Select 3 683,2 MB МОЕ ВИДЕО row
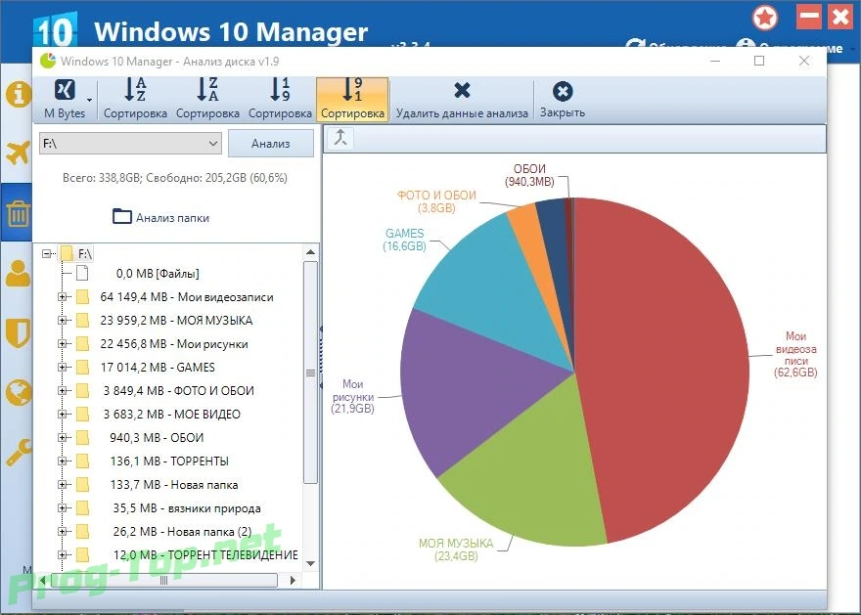This screenshot has height=615, width=861. click(172, 415)
